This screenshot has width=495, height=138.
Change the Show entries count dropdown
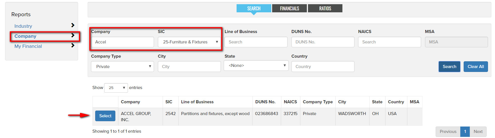[116, 88]
